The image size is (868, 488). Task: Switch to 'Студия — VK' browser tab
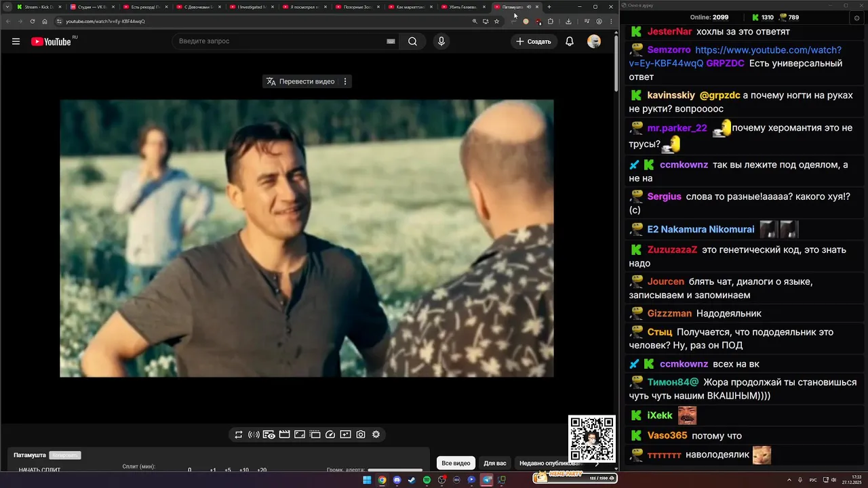pos(92,7)
